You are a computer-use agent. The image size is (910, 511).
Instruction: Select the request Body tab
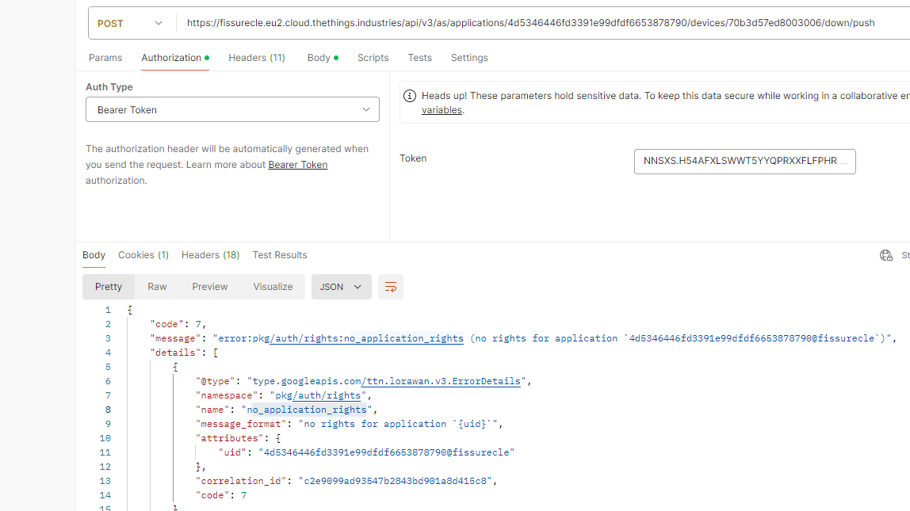319,58
